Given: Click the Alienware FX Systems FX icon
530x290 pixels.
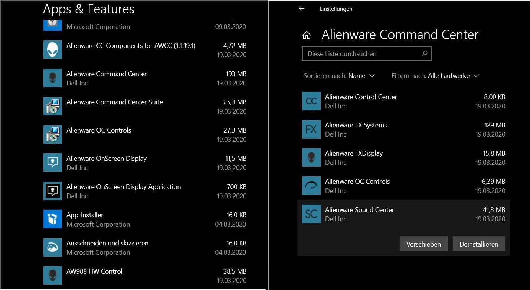Looking at the screenshot, I should pos(311,129).
